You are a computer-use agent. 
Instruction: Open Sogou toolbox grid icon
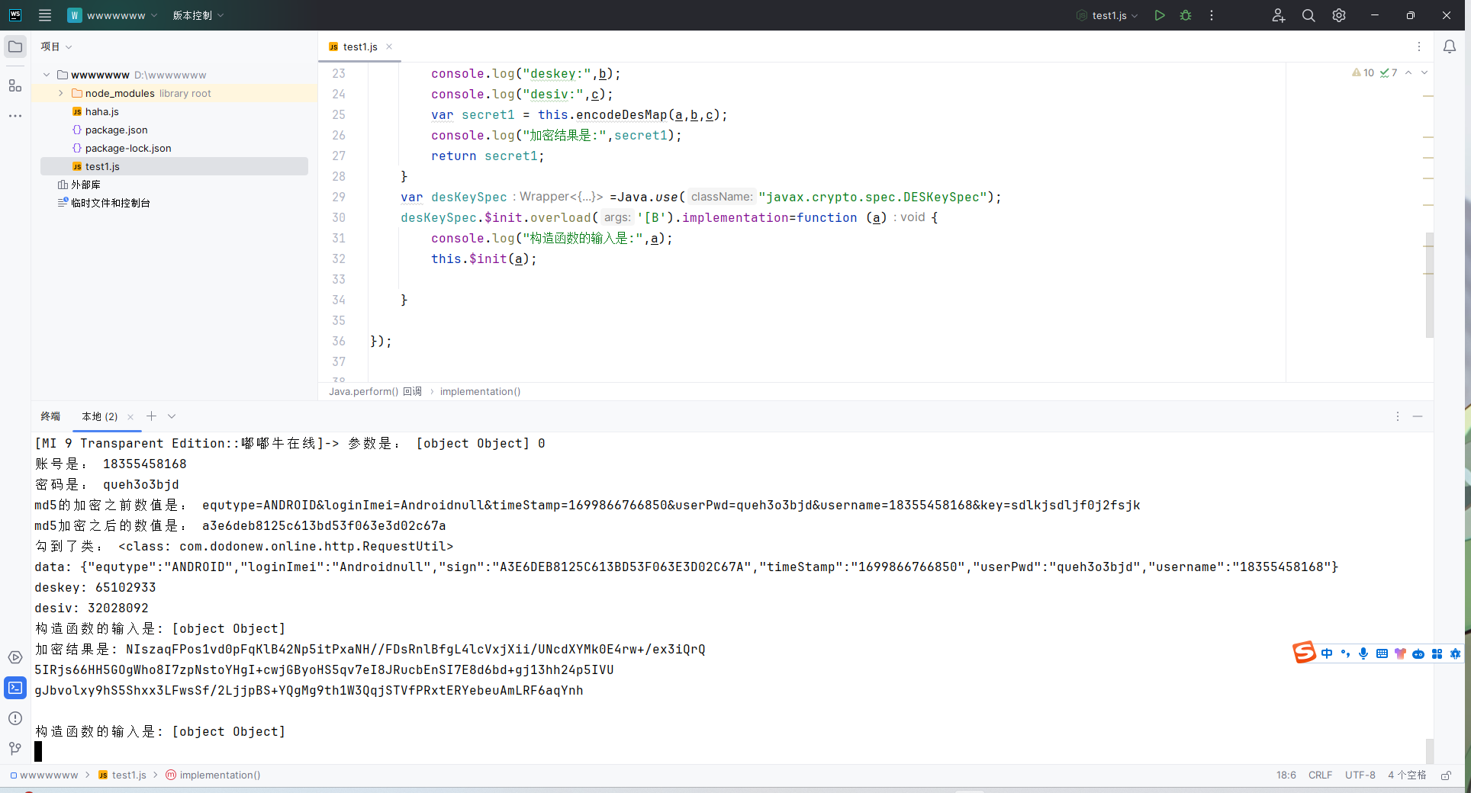pos(1437,653)
